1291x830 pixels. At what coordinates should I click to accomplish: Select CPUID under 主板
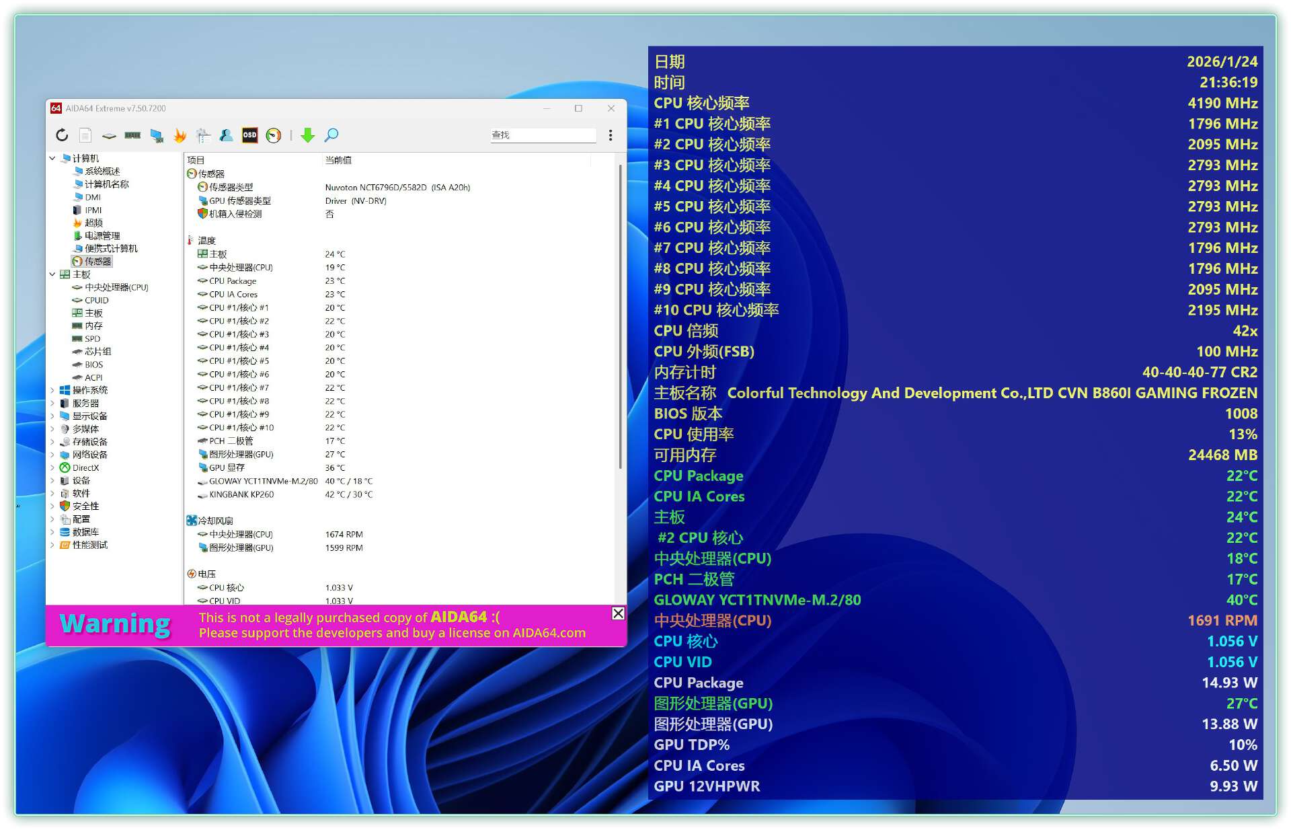pos(96,300)
